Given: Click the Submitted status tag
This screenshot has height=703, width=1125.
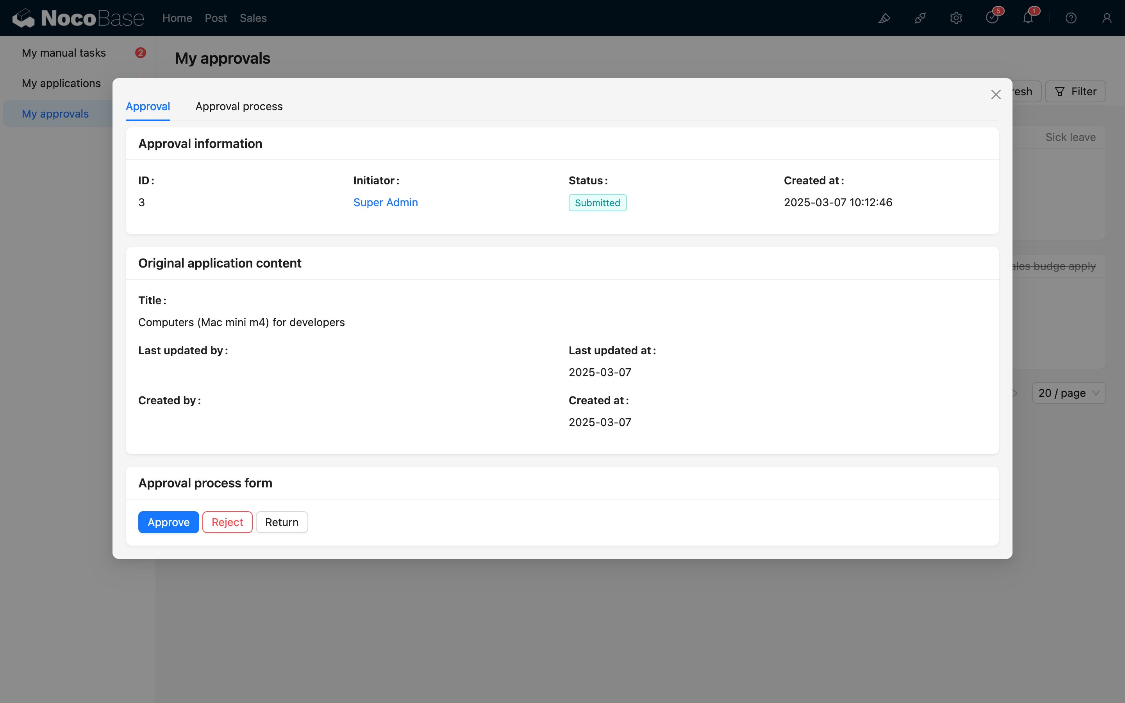Looking at the screenshot, I should pyautogui.click(x=597, y=203).
